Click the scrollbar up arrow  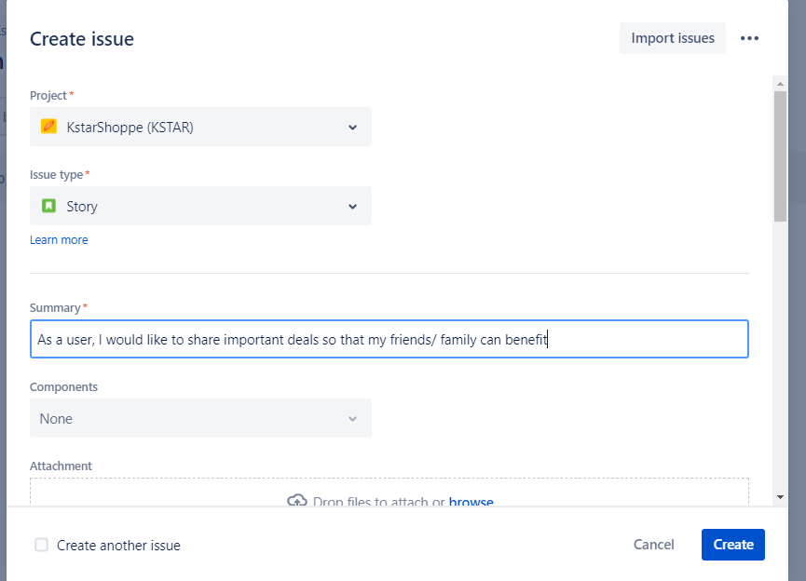point(780,82)
